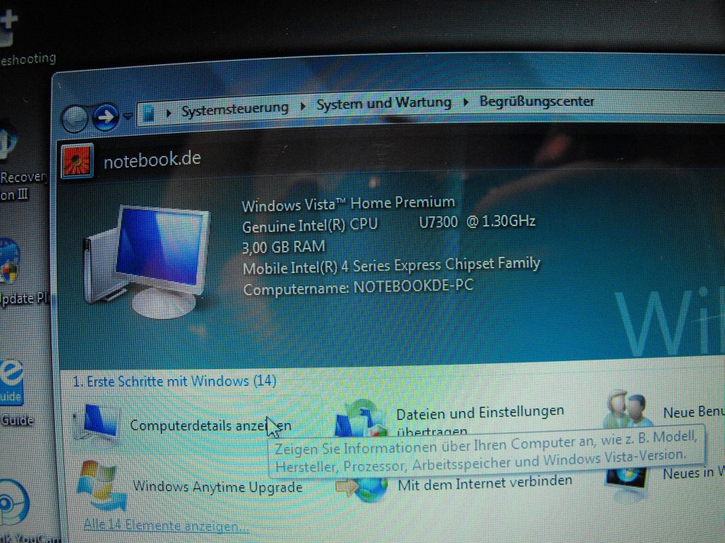725x543 pixels.
Task: Open the Neues in Windows item
Action: (694, 473)
